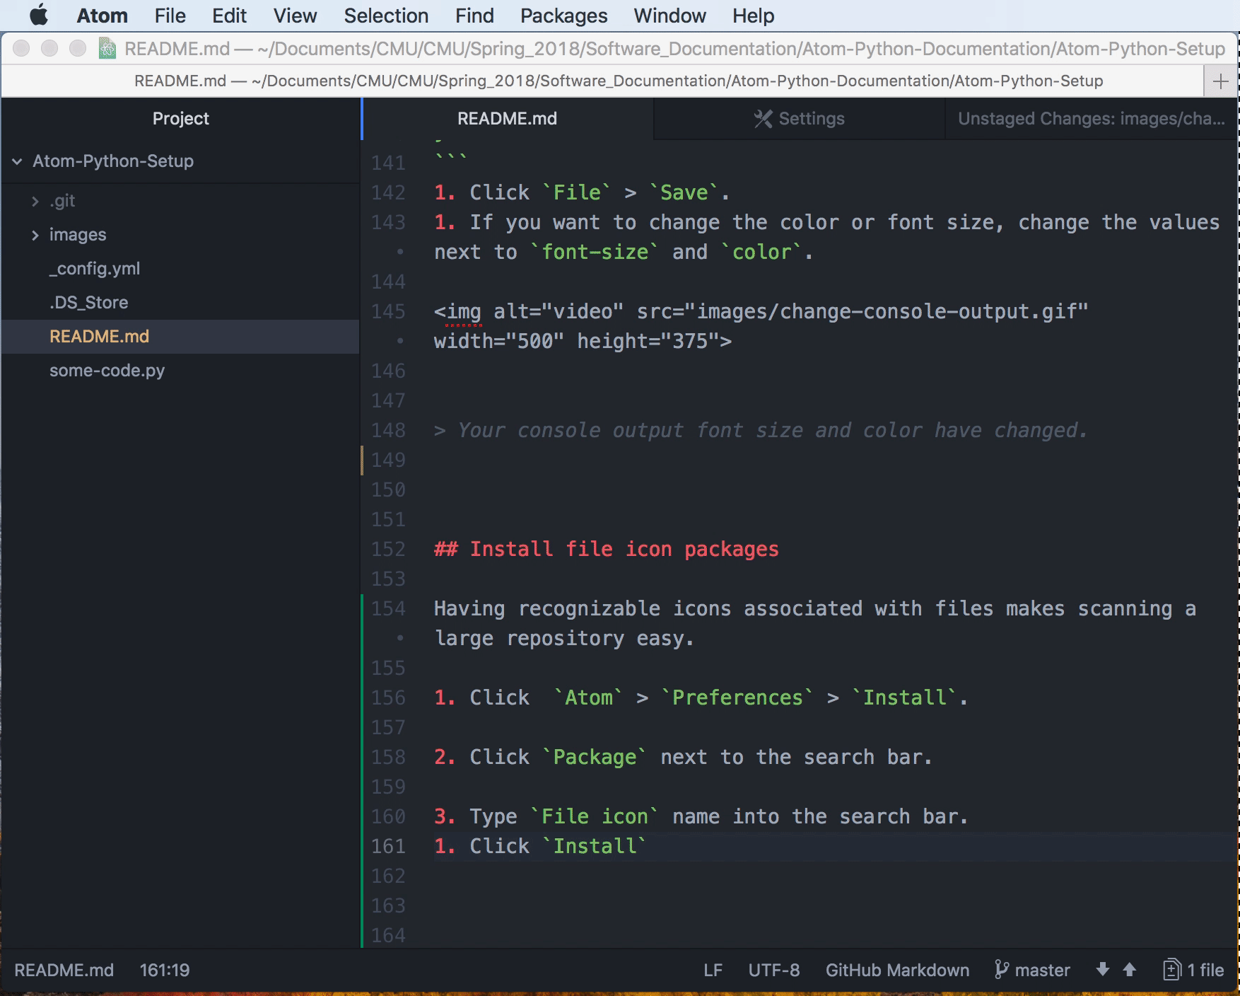Open the Window menu
The width and height of the screenshot is (1240, 996).
coord(669,16)
